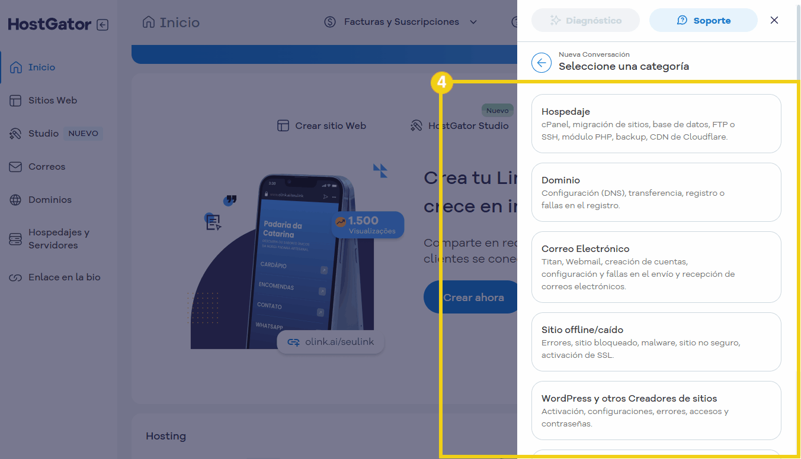Click the Crear sitio Web layout icon
Image resolution: width=801 pixels, height=459 pixels.
pyautogui.click(x=283, y=125)
